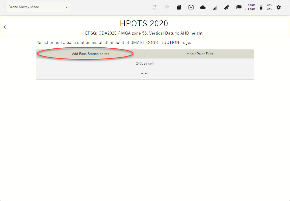Viewport: 290px width, 201px height.
Task: Click the 68% battery percentage readout
Action: point(270,7)
